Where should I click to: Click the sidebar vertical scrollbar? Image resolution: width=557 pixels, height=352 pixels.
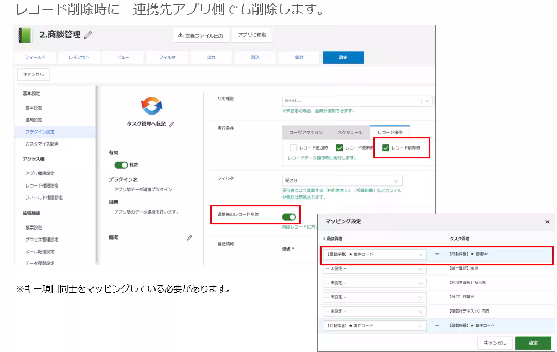click(x=96, y=174)
